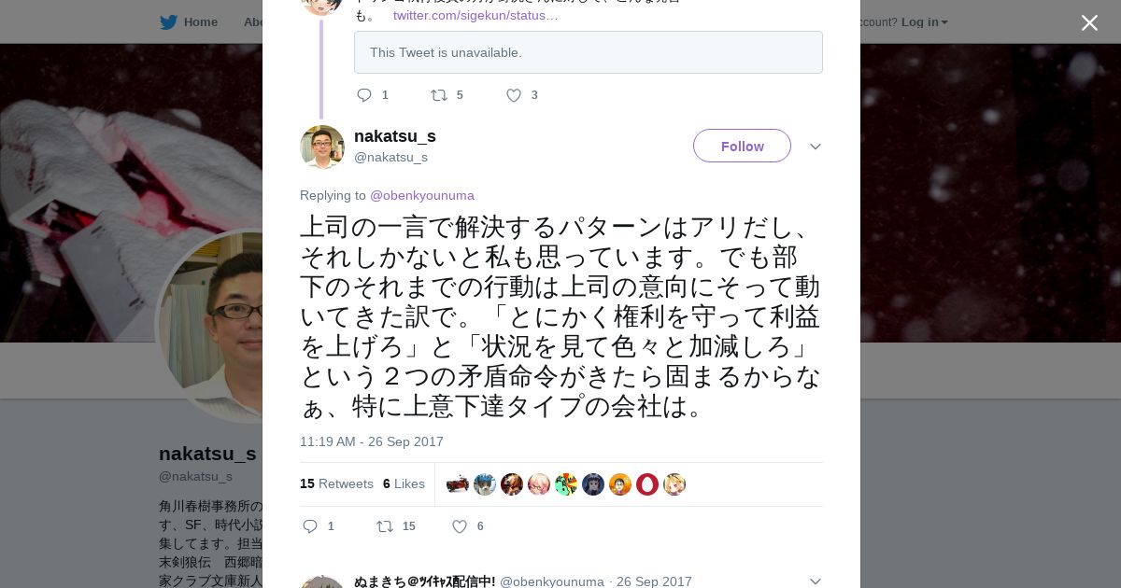Click reply icon on the upper tweet
The image size is (1121, 588).
click(364, 95)
